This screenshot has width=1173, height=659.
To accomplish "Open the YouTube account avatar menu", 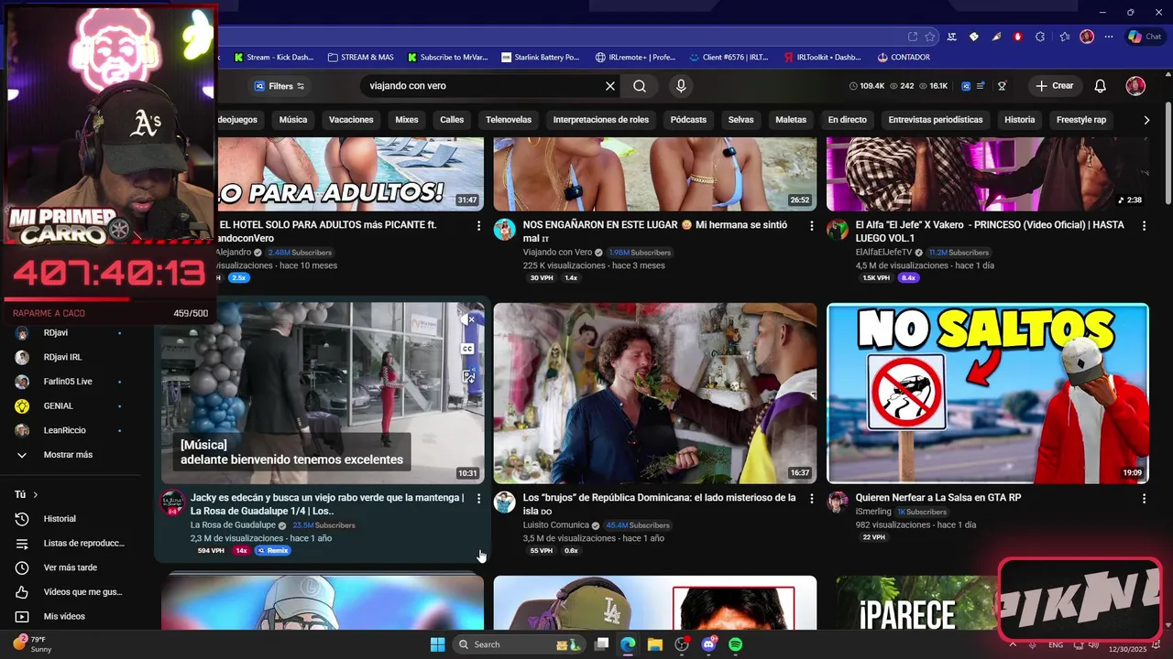I will [x=1135, y=86].
